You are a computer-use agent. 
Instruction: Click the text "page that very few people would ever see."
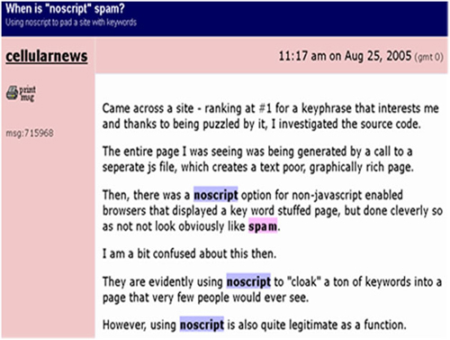coord(205,298)
